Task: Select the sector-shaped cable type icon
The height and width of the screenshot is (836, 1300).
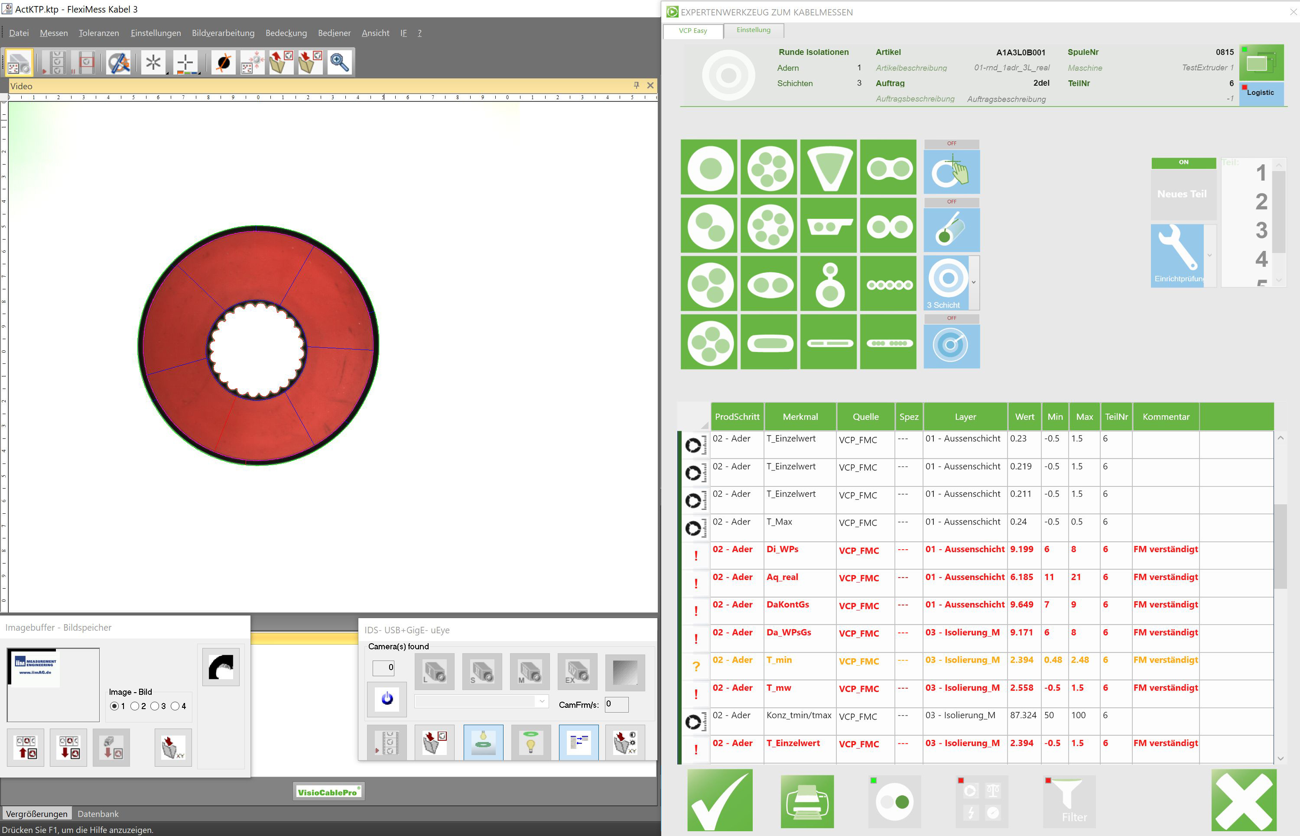Action: point(828,168)
